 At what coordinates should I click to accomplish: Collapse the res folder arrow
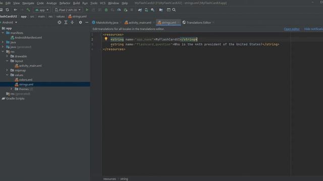tap(3, 52)
